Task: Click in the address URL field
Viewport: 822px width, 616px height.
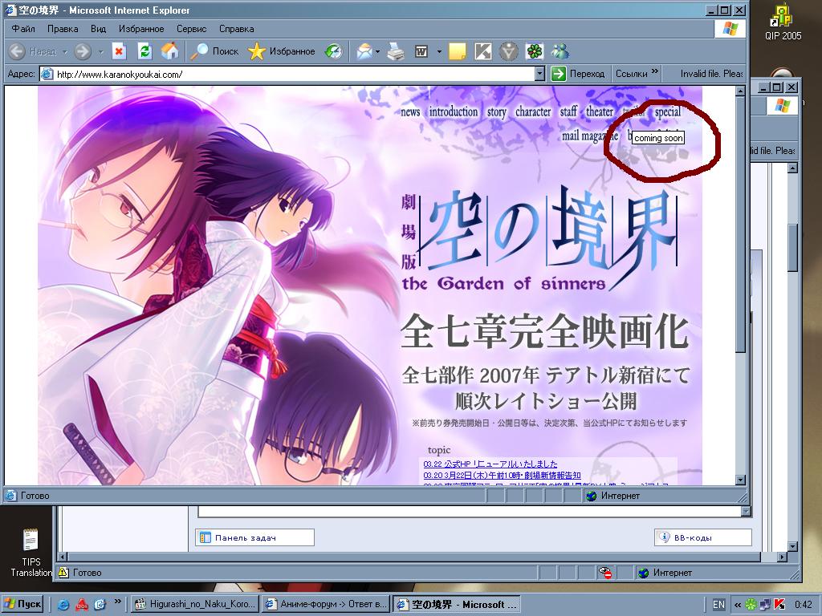Action: pos(287,74)
